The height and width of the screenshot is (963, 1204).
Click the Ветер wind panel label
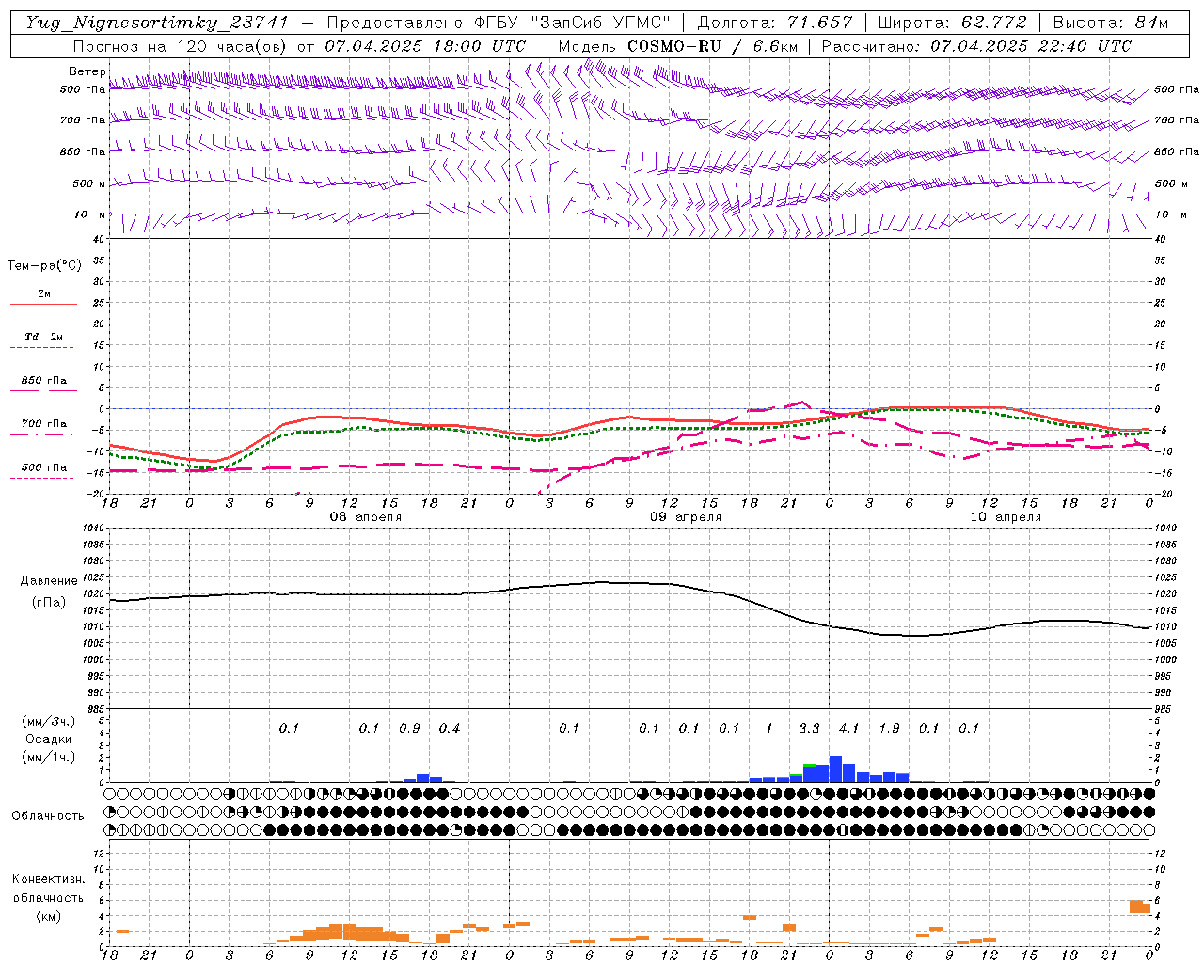coord(87,71)
